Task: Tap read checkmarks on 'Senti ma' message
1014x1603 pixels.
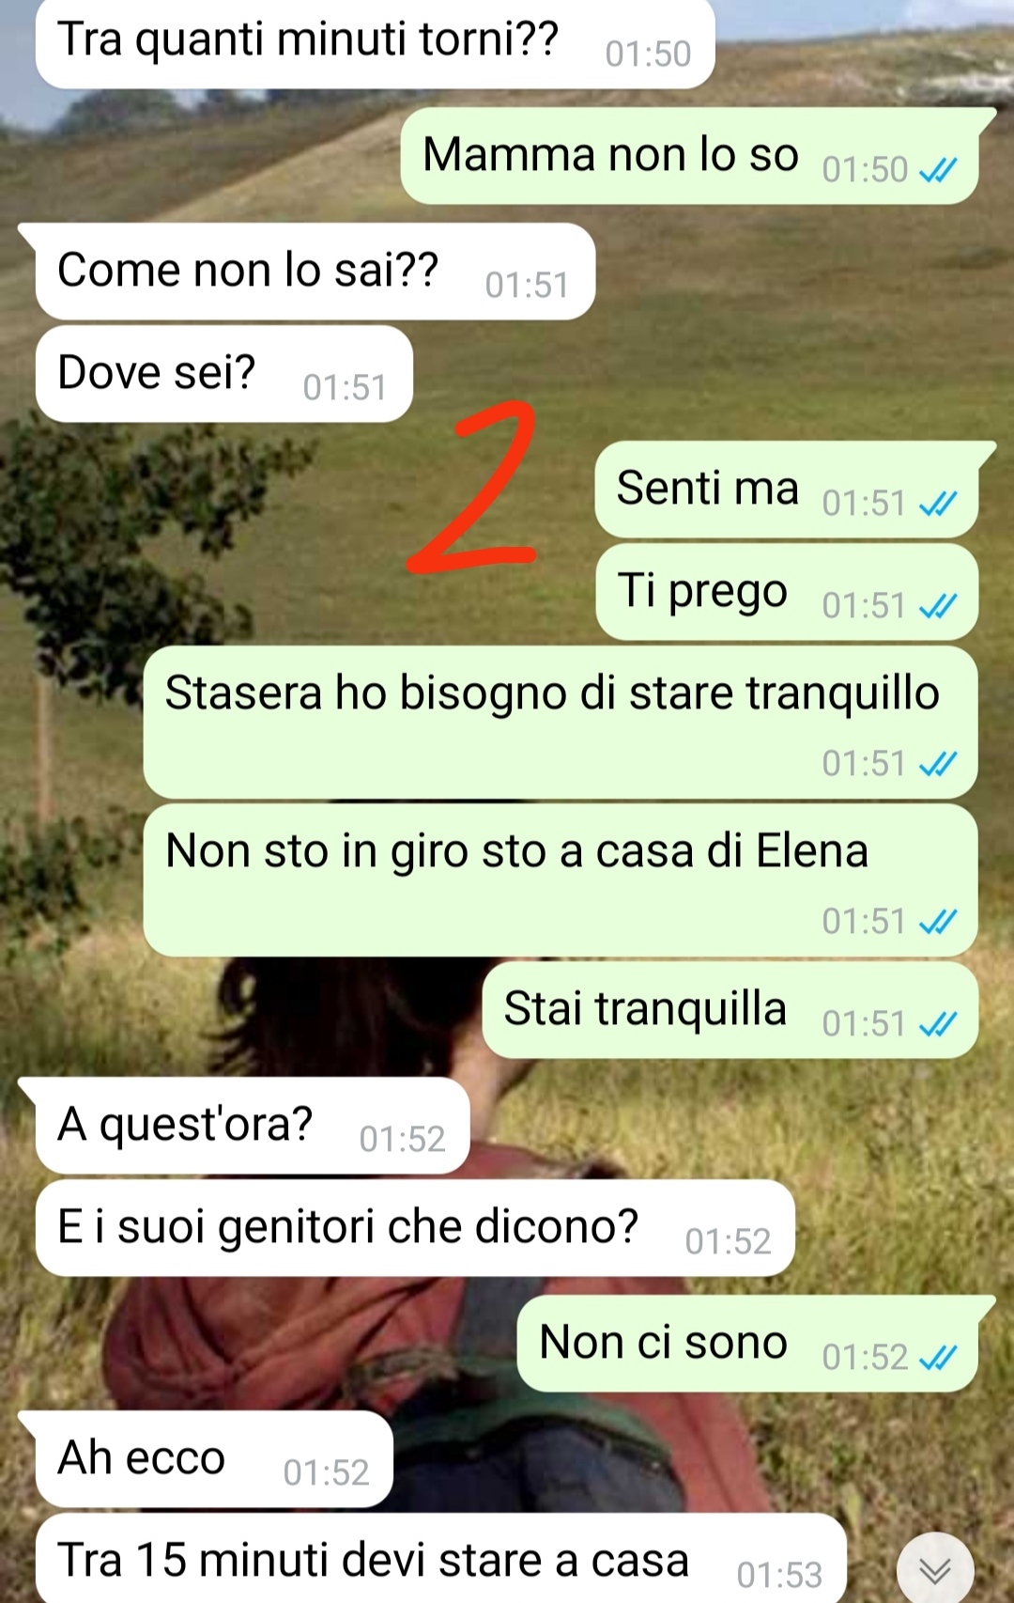Action: [x=938, y=504]
